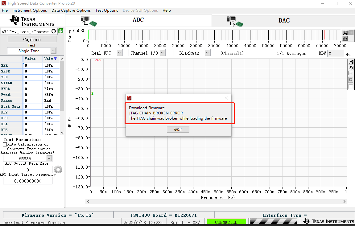
Task: Click the Texas Instruments logo at top left
Action: tap(32, 21)
